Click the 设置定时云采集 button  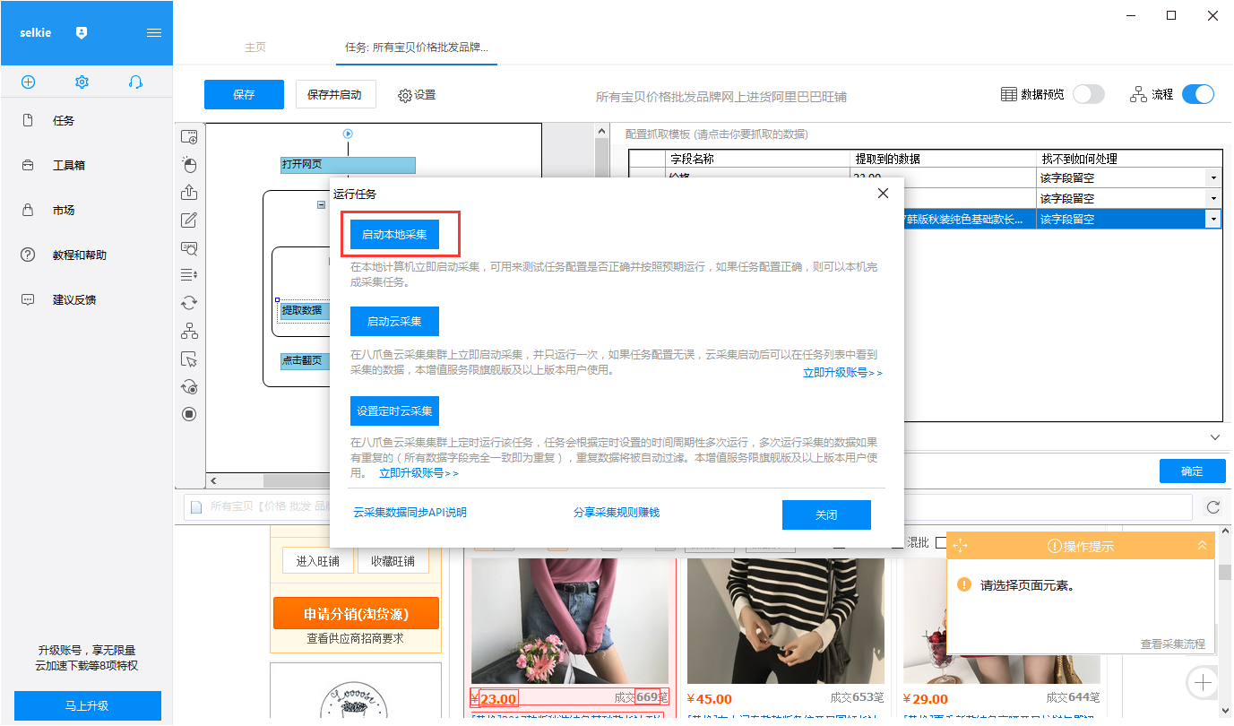(394, 411)
